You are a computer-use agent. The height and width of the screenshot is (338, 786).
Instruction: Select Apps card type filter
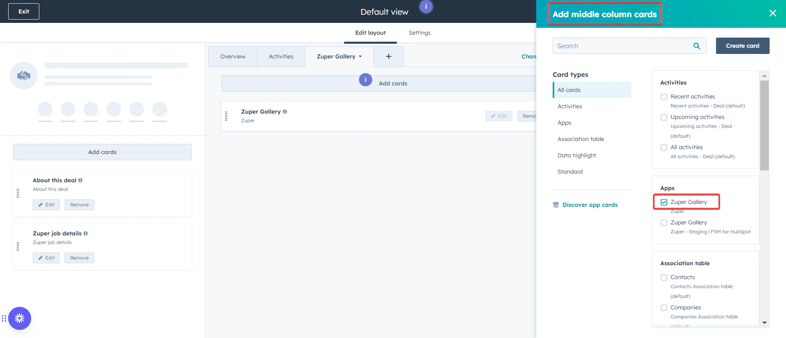pyautogui.click(x=592, y=123)
